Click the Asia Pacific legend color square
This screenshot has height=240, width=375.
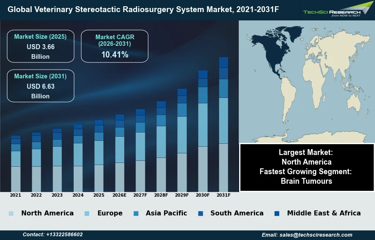coord(137,213)
